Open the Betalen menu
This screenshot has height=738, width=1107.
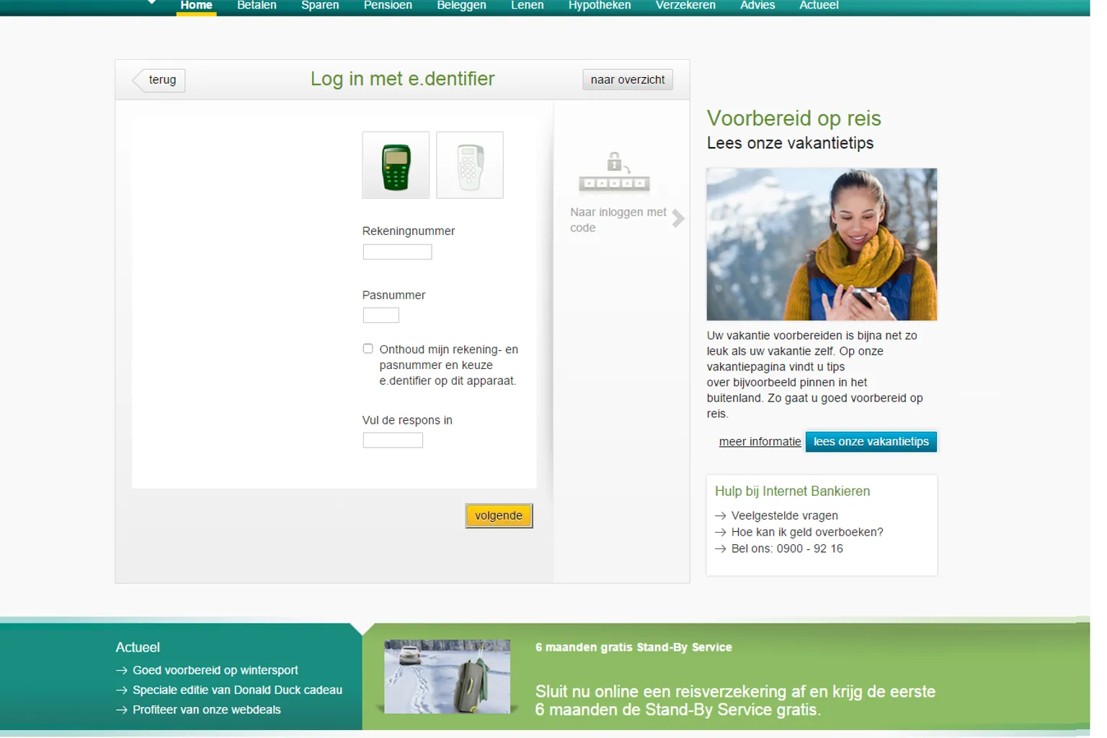[x=257, y=6]
